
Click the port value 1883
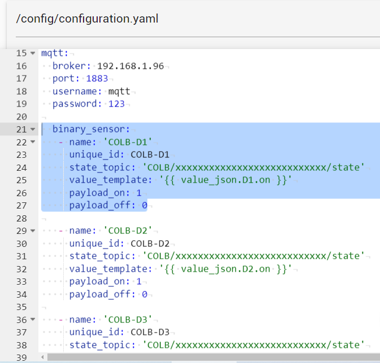97,78
